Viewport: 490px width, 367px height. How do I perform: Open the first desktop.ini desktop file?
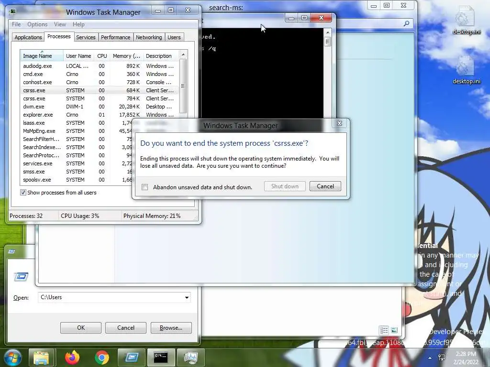tap(466, 20)
